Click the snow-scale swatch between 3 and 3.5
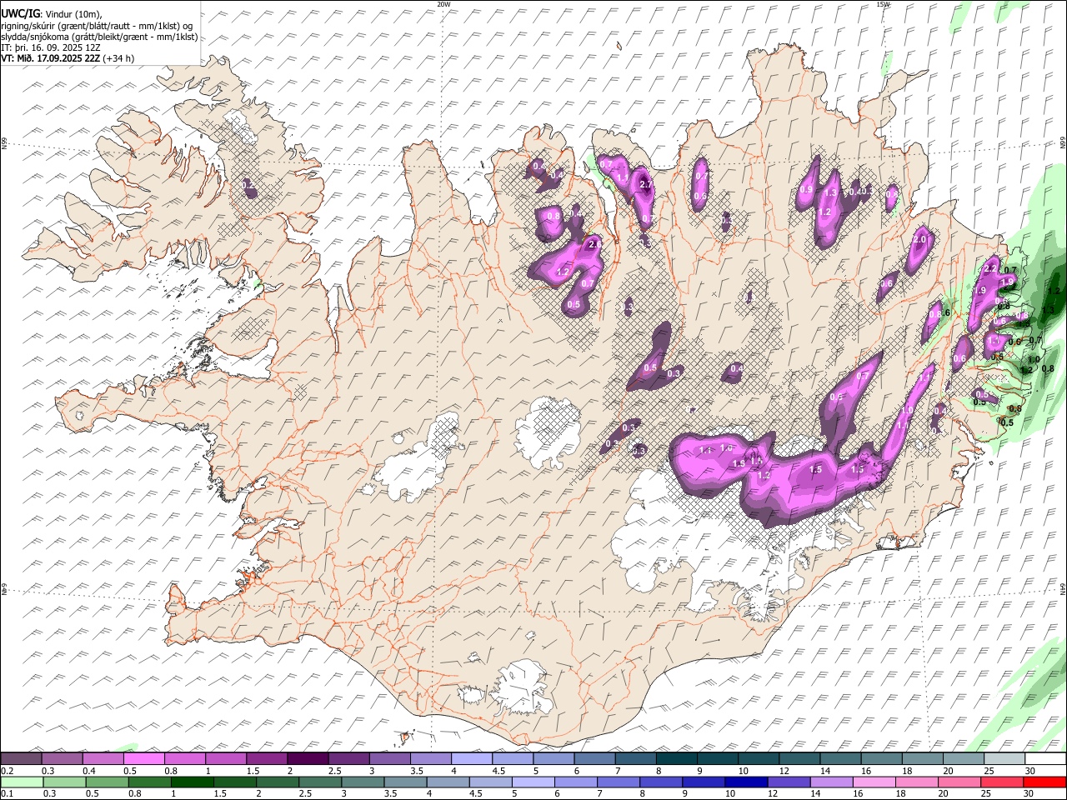This screenshot has height=800, width=1067. tap(389, 758)
